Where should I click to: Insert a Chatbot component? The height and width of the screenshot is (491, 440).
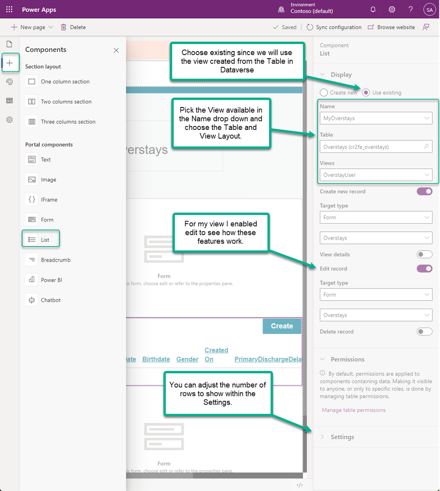pos(44,300)
